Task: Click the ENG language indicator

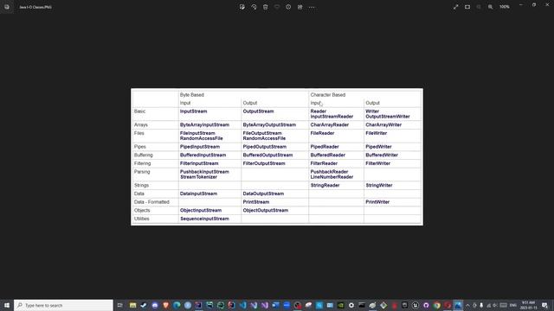Action: tap(513, 305)
